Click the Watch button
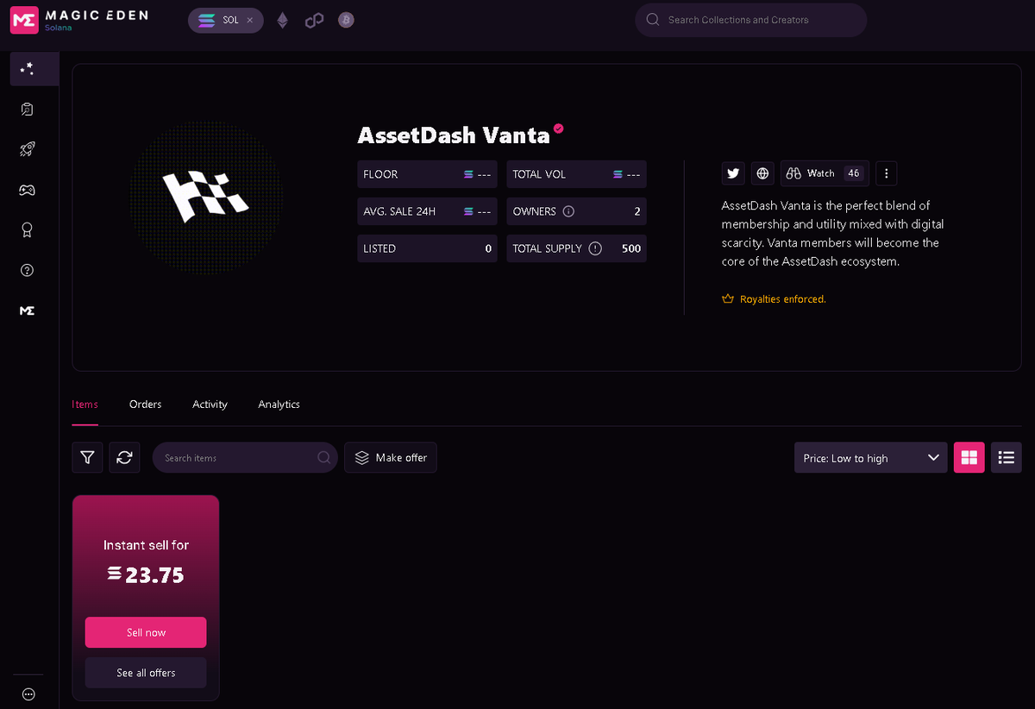Screen dimensions: 1035x709 click(x=825, y=173)
